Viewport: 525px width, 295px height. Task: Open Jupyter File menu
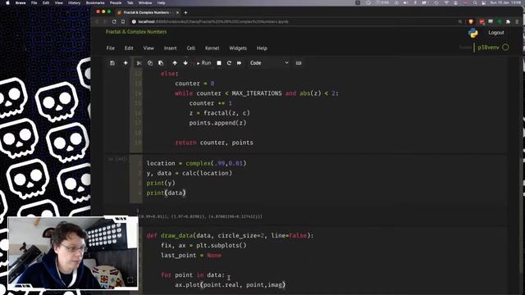coord(111,48)
